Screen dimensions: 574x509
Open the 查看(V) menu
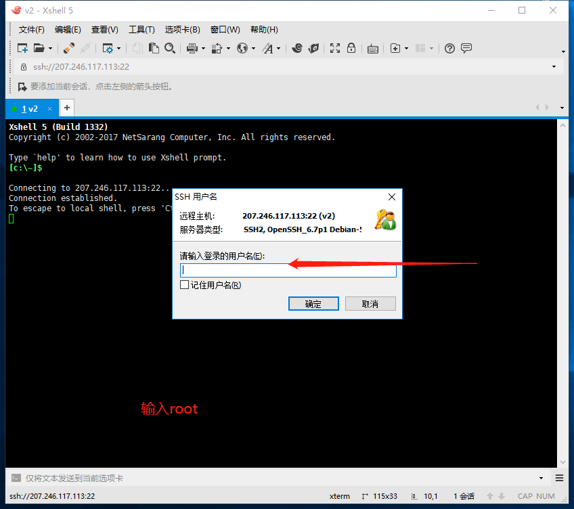(x=105, y=30)
